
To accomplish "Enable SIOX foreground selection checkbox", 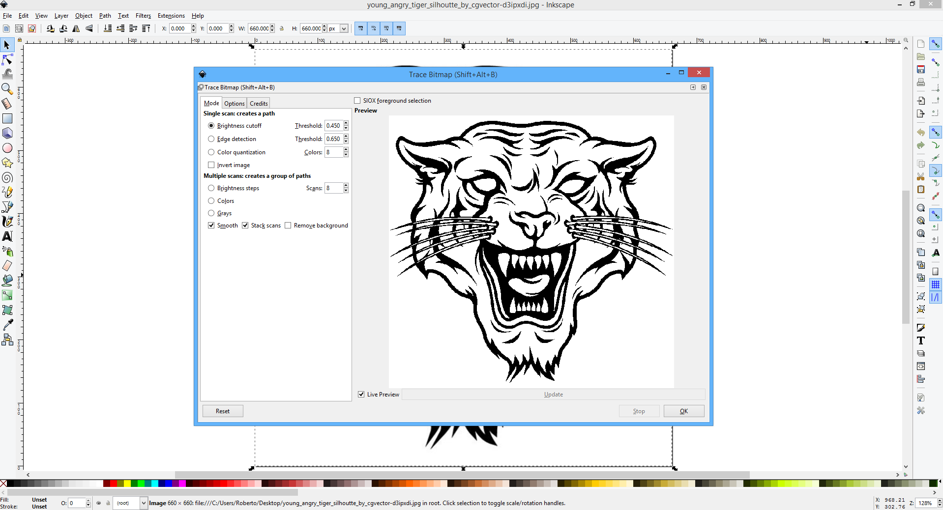I will pos(357,101).
